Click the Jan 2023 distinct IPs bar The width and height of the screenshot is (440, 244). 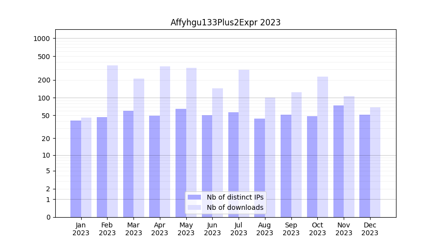tap(76, 168)
